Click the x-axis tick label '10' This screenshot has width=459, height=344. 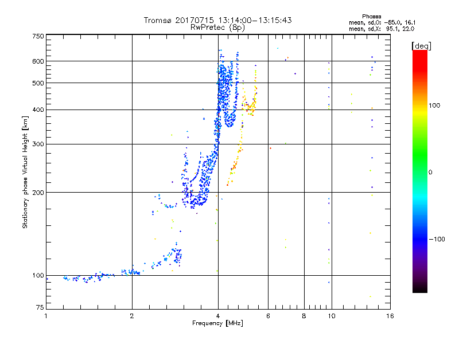pyautogui.click(x=332, y=316)
